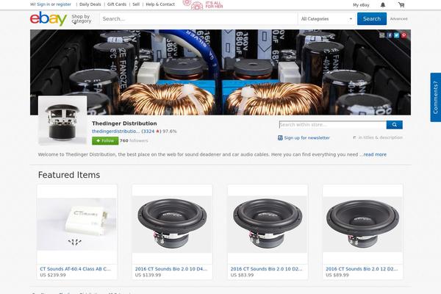Open thedingerdistributio... seller profile link

tap(116, 131)
